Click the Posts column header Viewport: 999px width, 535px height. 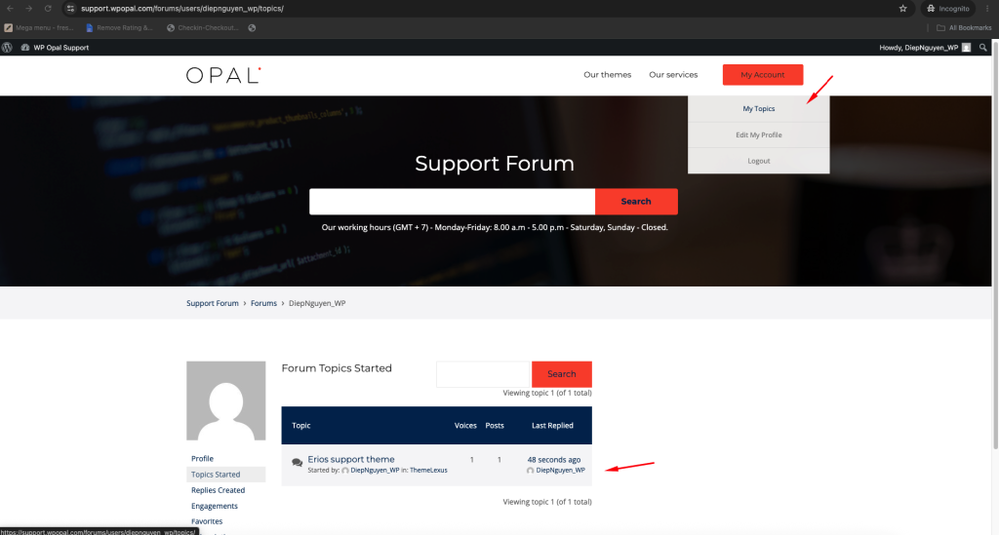point(495,426)
